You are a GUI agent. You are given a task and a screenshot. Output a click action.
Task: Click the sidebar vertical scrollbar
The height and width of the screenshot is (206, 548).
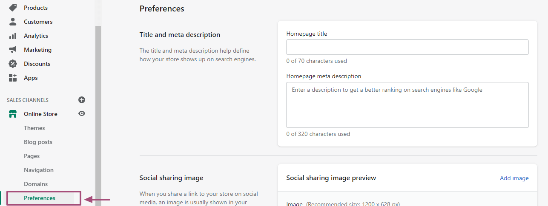98,116
